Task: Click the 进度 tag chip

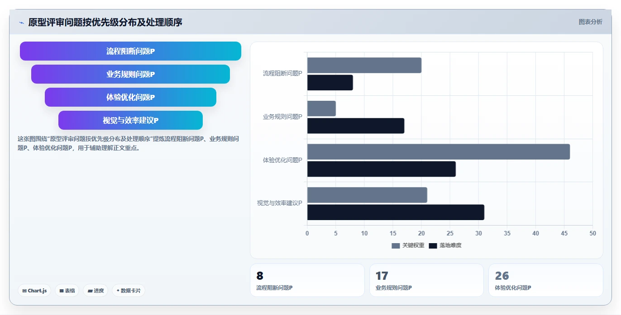Action: (x=96, y=291)
